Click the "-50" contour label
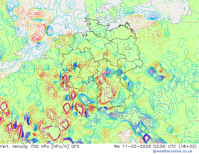 click(x=111, y=98)
